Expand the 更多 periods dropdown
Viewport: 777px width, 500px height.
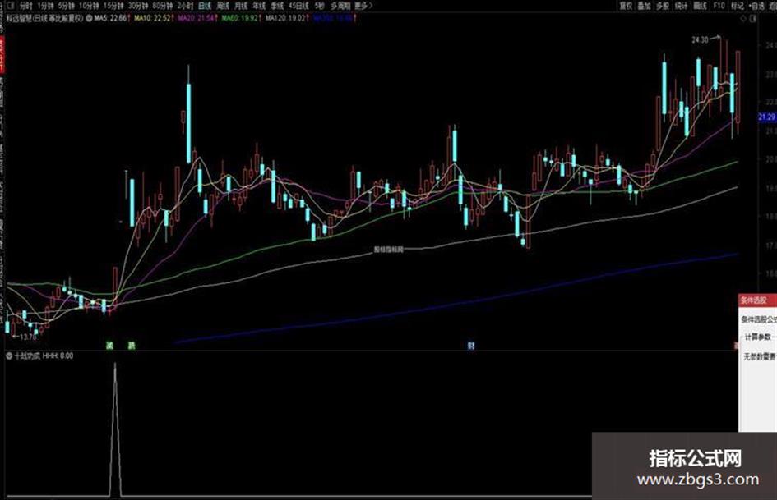coord(363,6)
